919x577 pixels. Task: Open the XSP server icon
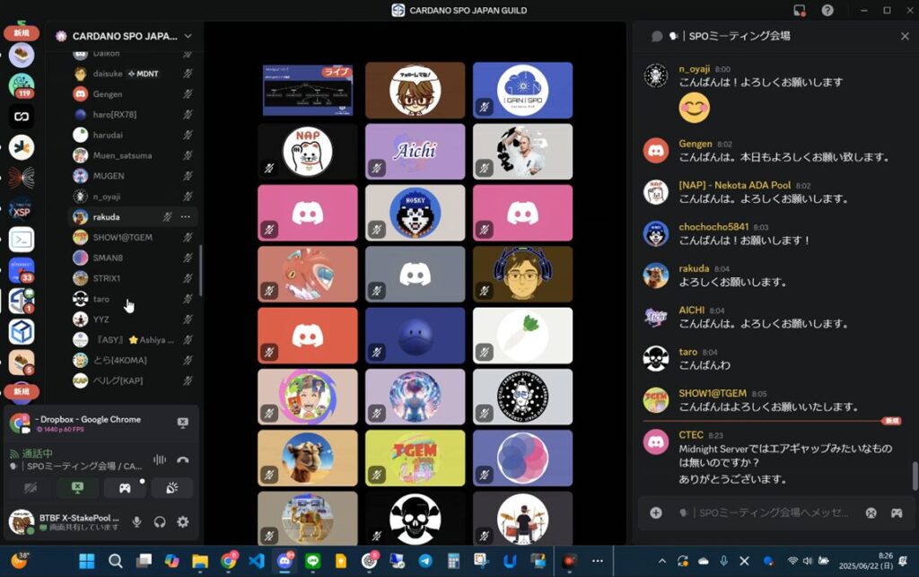click(x=22, y=208)
